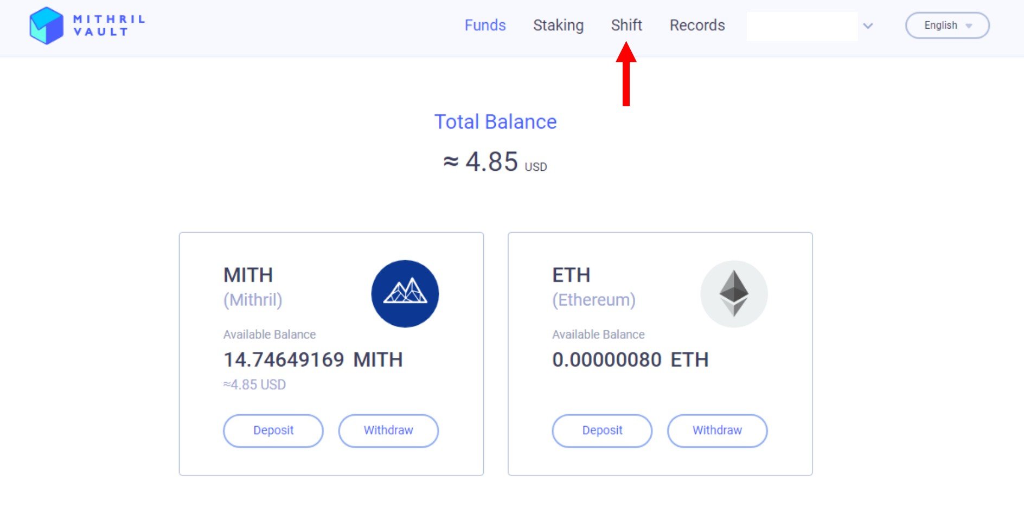The image size is (1024, 508).
Task: Click the blank account name field
Action: [x=802, y=26]
